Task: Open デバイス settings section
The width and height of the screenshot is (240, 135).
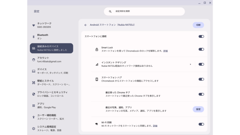Action: [51, 71]
